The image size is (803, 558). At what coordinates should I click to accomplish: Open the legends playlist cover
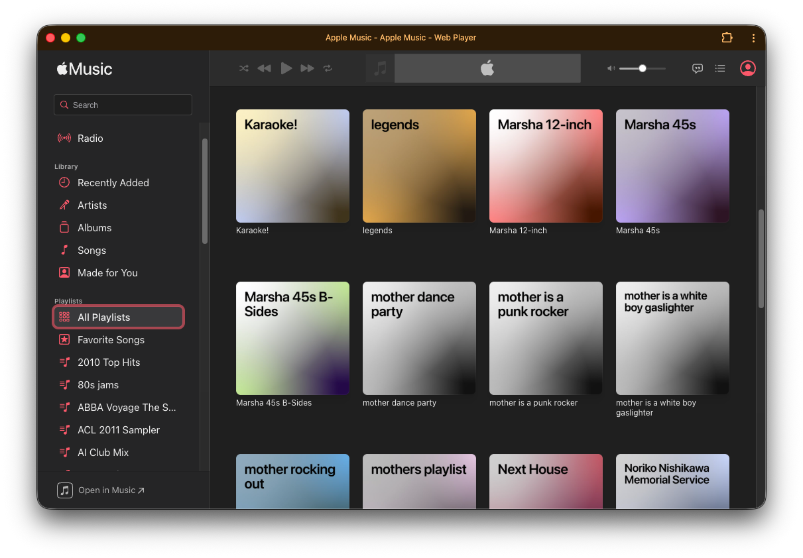[419, 166]
